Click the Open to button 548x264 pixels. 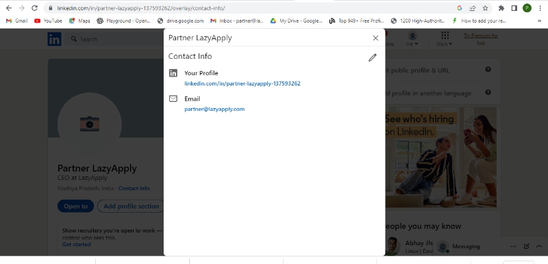pos(75,206)
